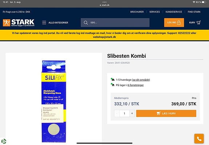Open the Brochurer menu item

(x=137, y=12)
